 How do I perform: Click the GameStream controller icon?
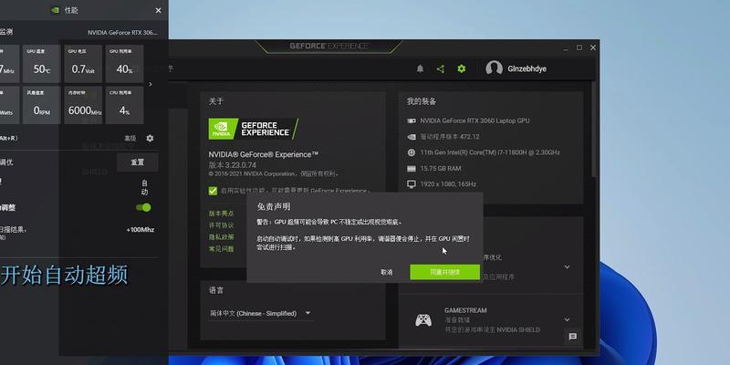(x=423, y=320)
